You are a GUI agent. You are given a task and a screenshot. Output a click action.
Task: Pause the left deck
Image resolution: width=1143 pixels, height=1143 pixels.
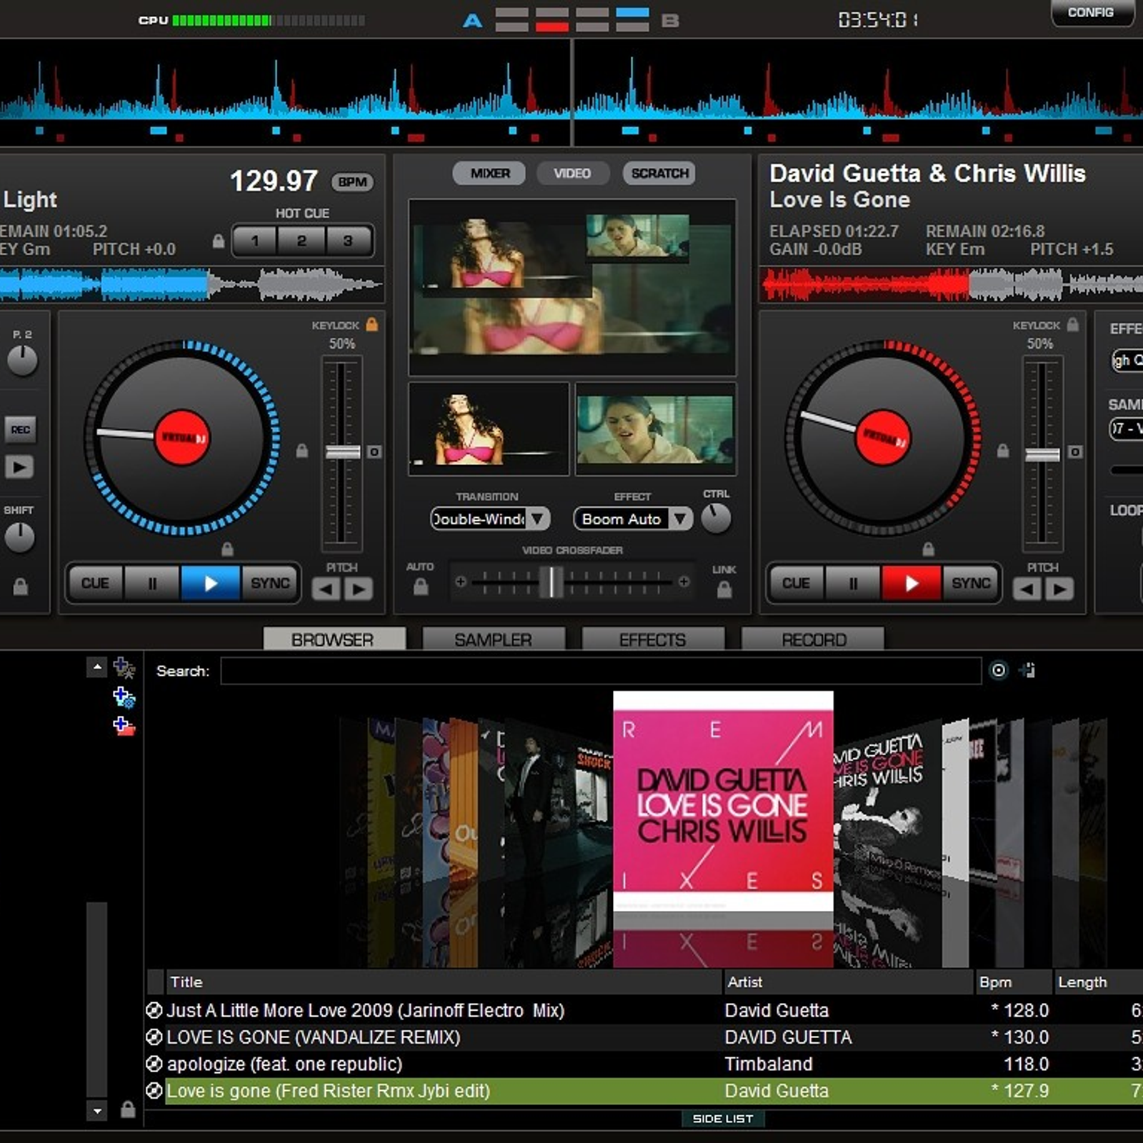(151, 583)
